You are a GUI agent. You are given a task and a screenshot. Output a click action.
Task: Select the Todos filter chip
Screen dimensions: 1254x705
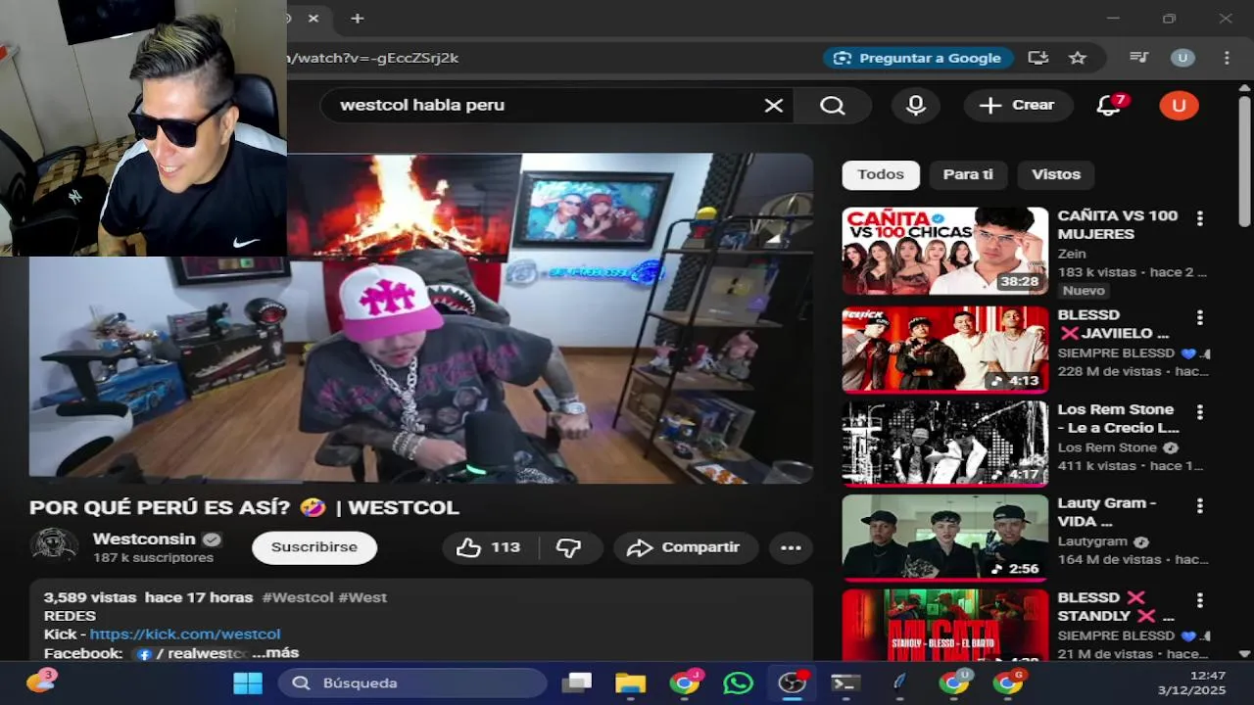(x=881, y=175)
